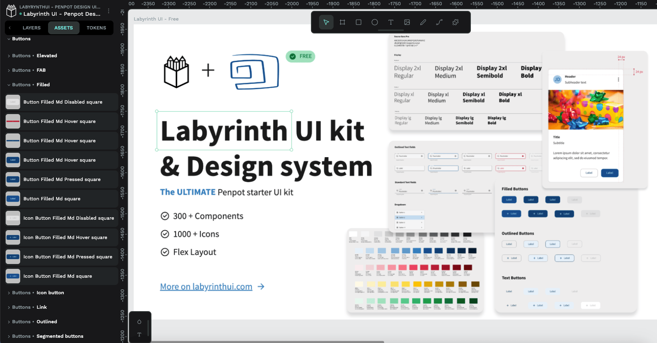Select the Ellipse tool
This screenshot has height=343, width=657.
[375, 22]
